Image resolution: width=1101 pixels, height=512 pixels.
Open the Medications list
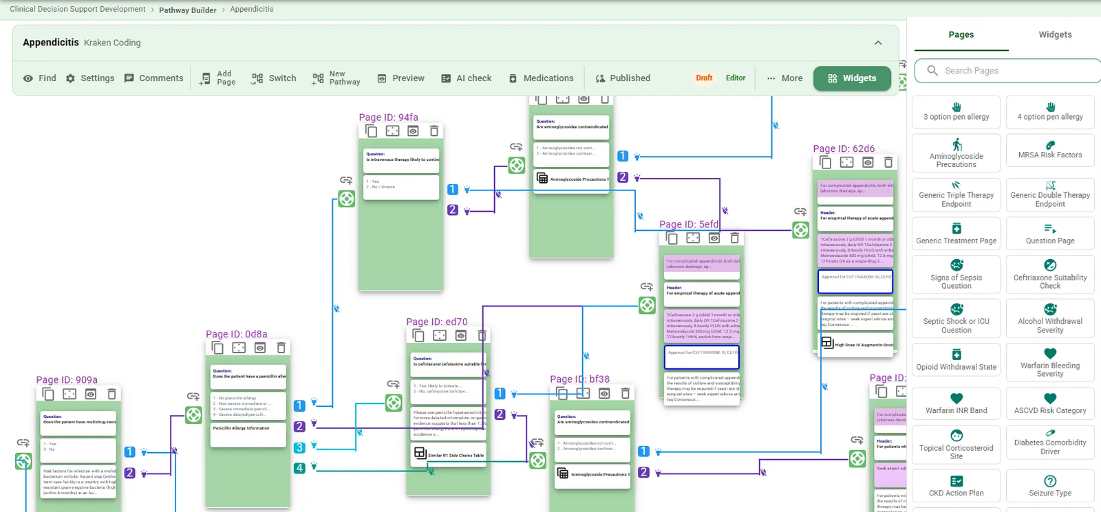[x=541, y=78]
